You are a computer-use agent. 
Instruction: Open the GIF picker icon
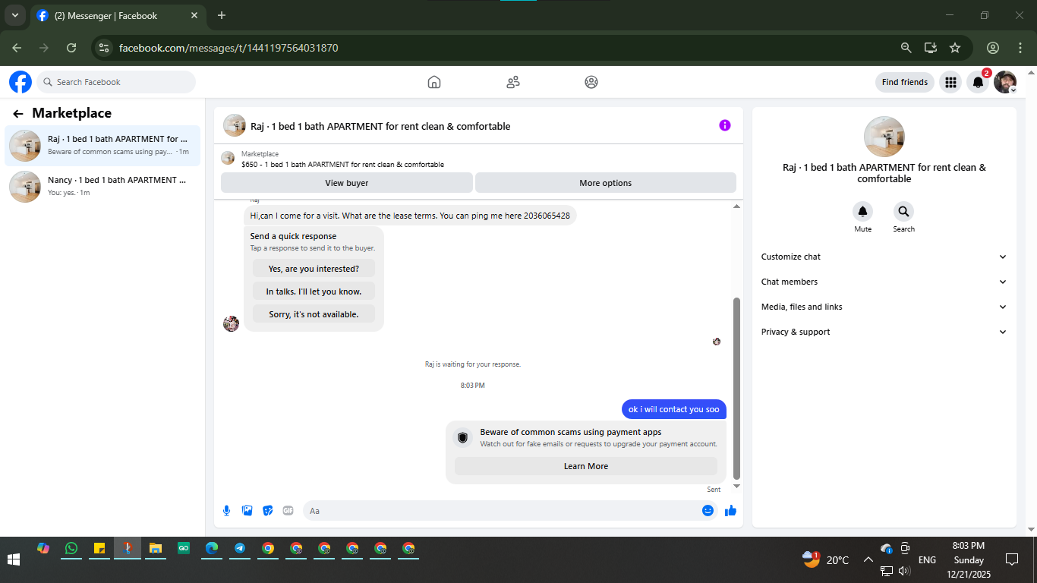pyautogui.click(x=288, y=511)
